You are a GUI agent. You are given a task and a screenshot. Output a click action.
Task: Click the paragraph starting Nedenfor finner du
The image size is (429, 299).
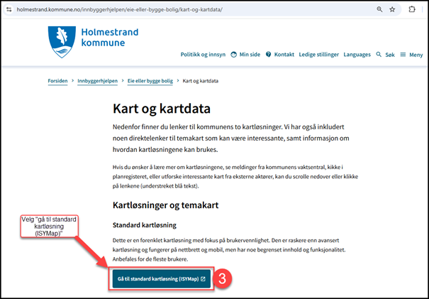click(x=231, y=138)
